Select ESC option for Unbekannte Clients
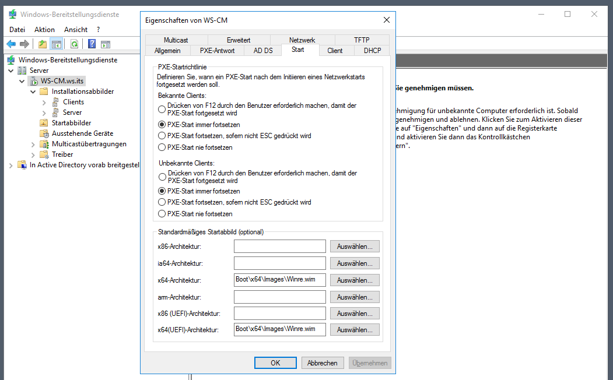Viewport: 613px width, 380px height. 162,202
